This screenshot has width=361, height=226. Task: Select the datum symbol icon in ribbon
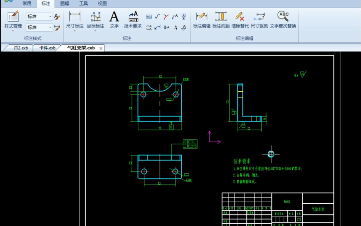point(183,17)
